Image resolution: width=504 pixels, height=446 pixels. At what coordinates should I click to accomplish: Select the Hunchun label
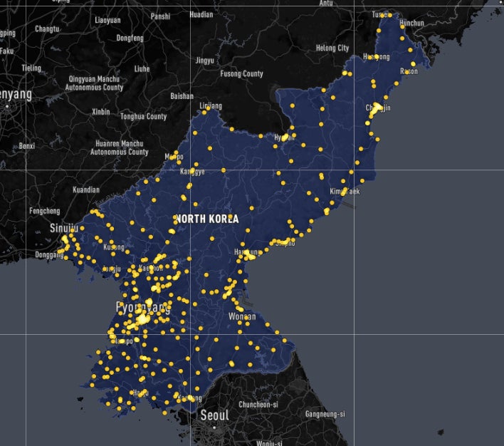(411, 24)
